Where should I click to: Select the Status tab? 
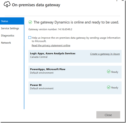click(12, 21)
